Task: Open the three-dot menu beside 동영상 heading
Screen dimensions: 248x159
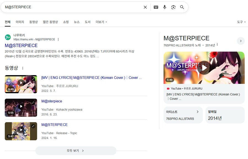Action: [23, 68]
